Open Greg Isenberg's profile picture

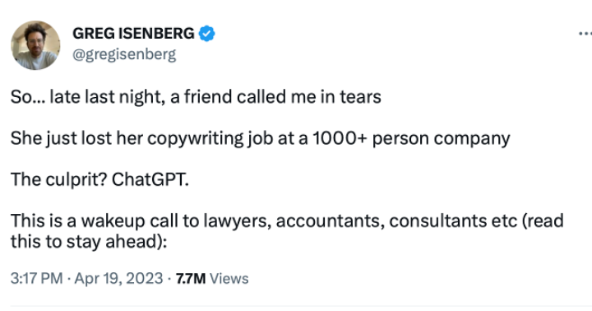[35, 45]
